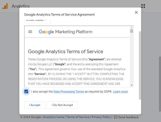Expand the United States country dropdown
Viewport: 161px width, 122px height.
37,20
